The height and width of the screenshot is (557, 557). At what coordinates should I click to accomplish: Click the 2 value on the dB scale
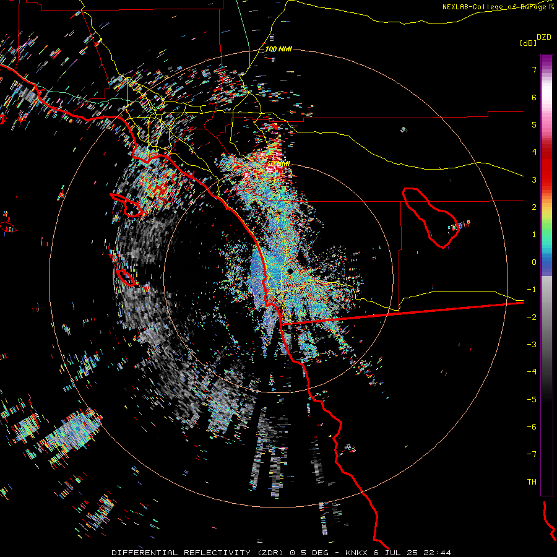point(534,207)
